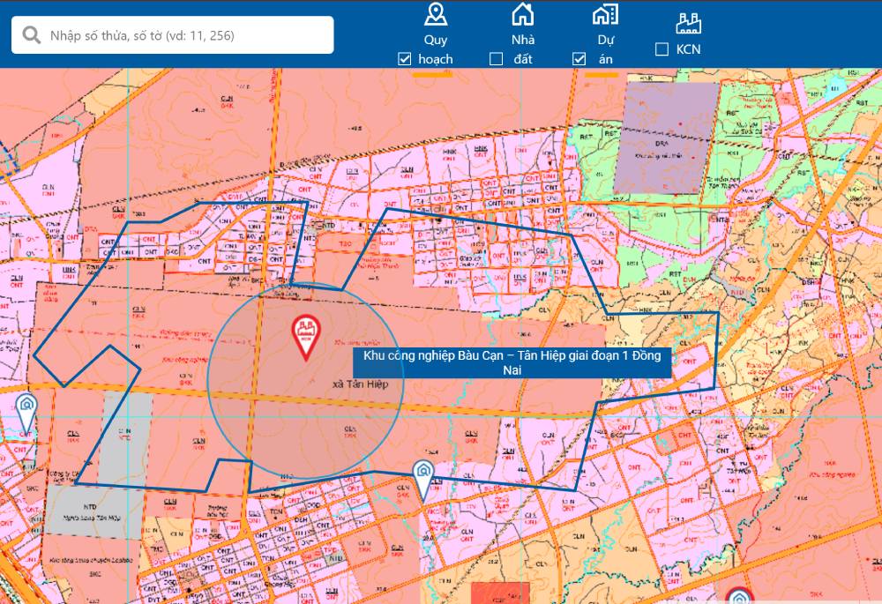882x604 pixels.
Task: Click the Dự án buildings icon
Action: [x=605, y=14]
